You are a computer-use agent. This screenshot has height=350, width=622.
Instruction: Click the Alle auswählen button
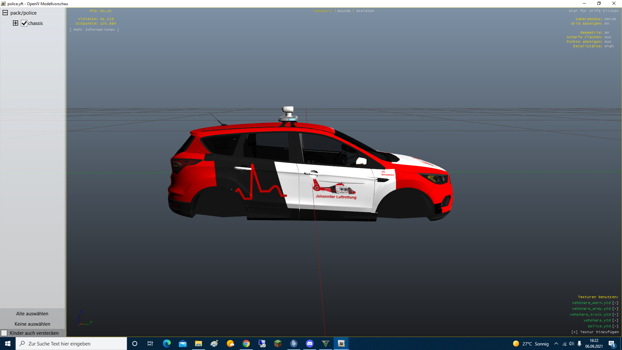32,314
